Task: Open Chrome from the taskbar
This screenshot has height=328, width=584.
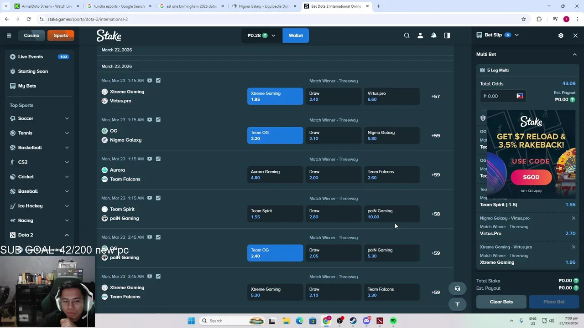Action: pos(326,321)
